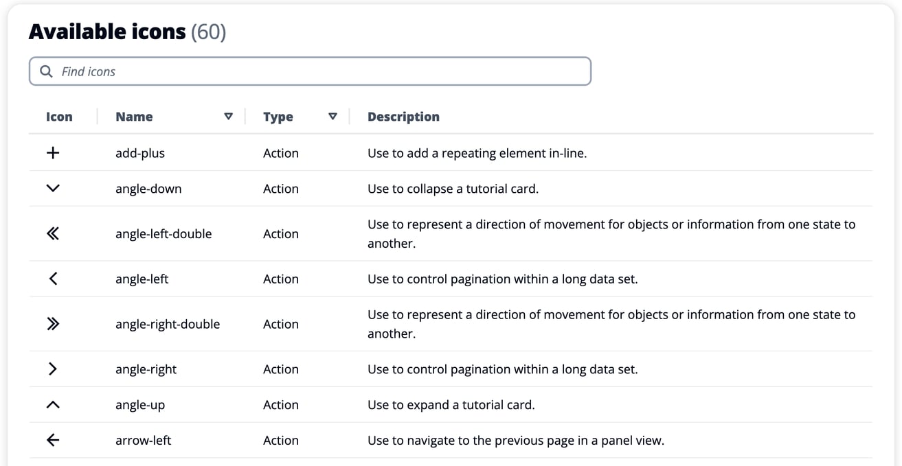Click the Description column header
902x466 pixels.
pos(403,116)
